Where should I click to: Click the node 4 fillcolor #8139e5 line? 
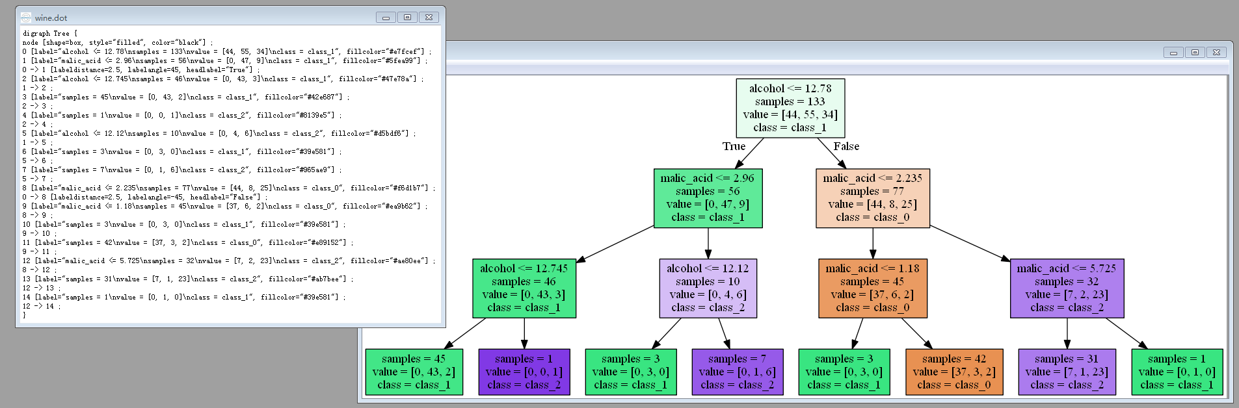click(x=182, y=115)
